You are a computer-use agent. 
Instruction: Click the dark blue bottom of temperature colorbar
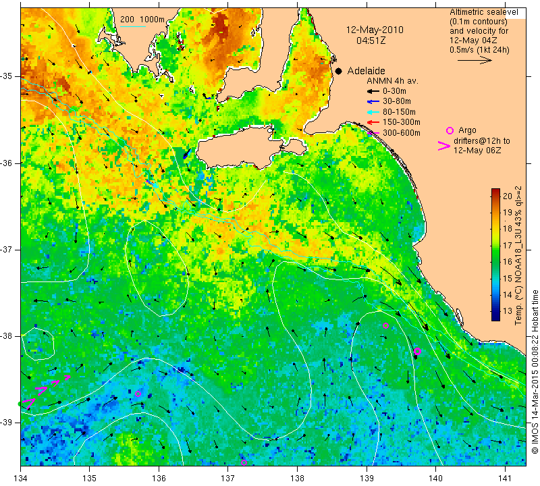[495, 317]
